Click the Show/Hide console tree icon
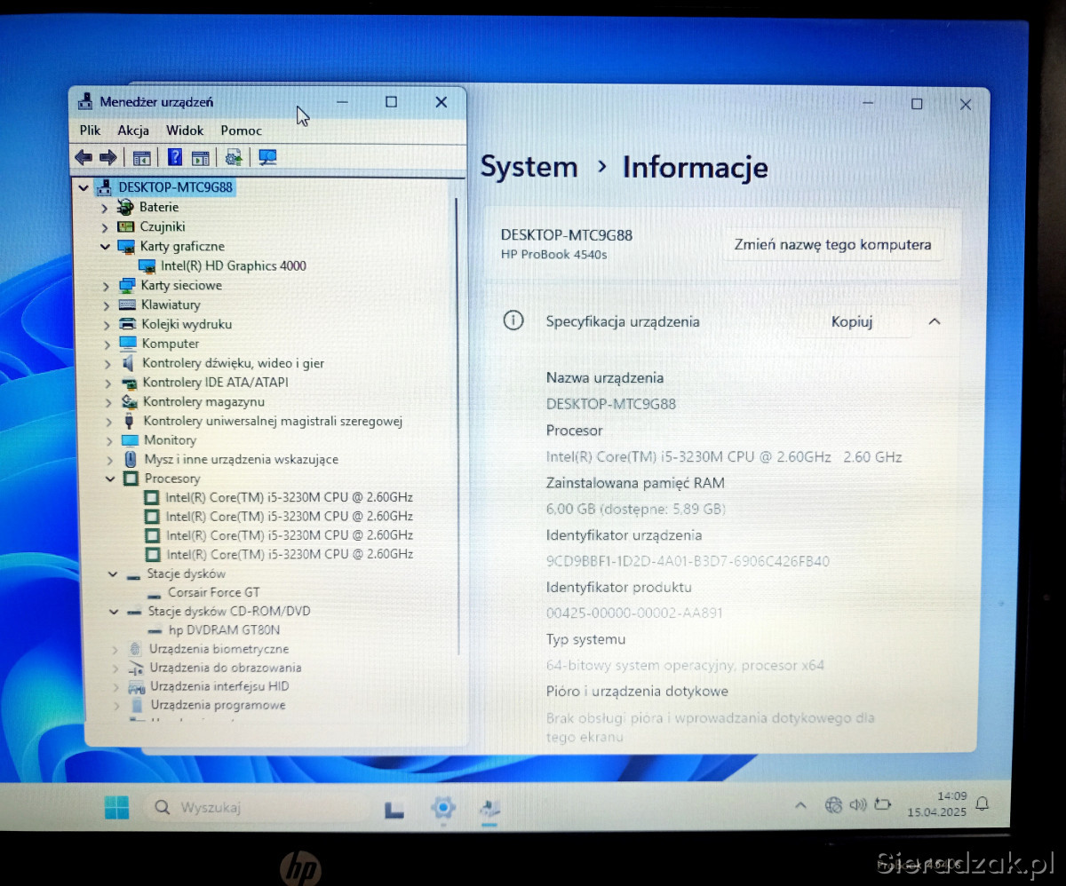The height and width of the screenshot is (886, 1066). click(141, 158)
